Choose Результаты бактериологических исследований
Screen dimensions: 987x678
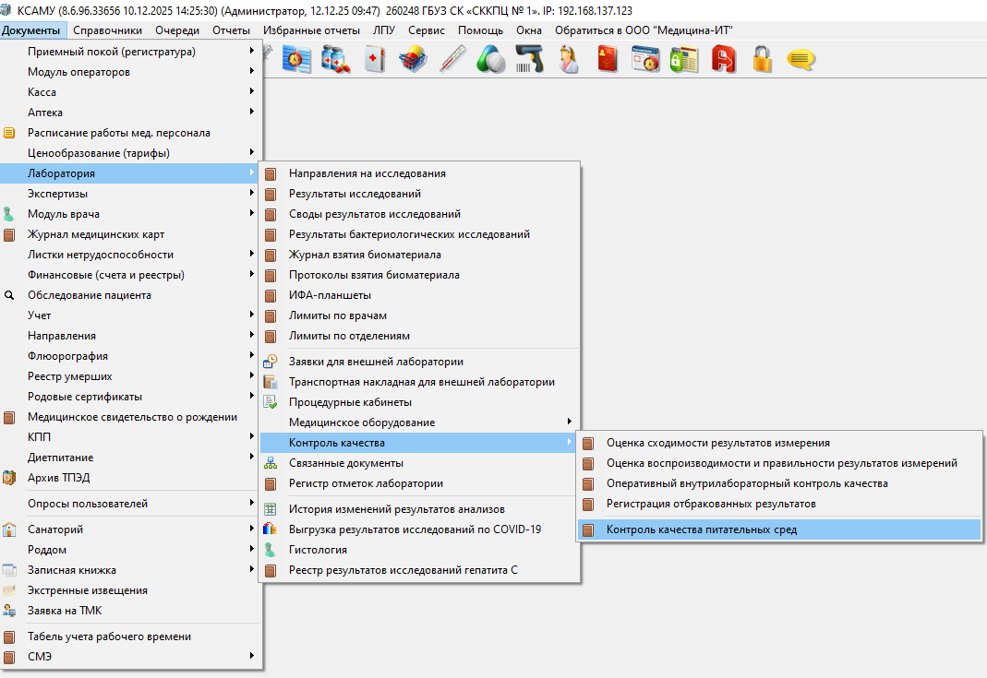[x=409, y=234]
